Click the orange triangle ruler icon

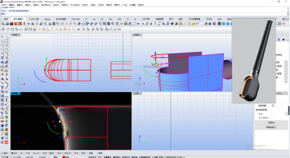48,29
